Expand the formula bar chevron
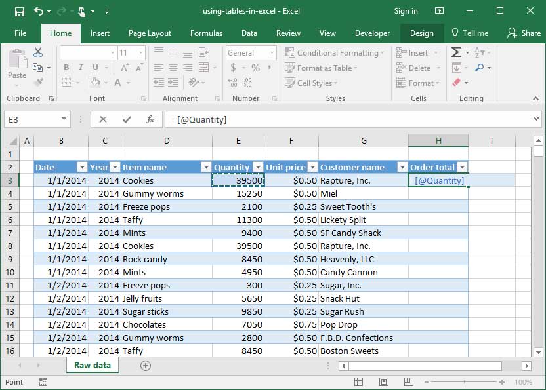 (x=536, y=119)
